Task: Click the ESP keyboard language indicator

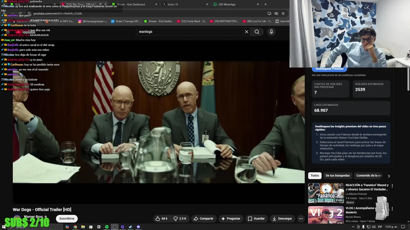Action: point(380,227)
